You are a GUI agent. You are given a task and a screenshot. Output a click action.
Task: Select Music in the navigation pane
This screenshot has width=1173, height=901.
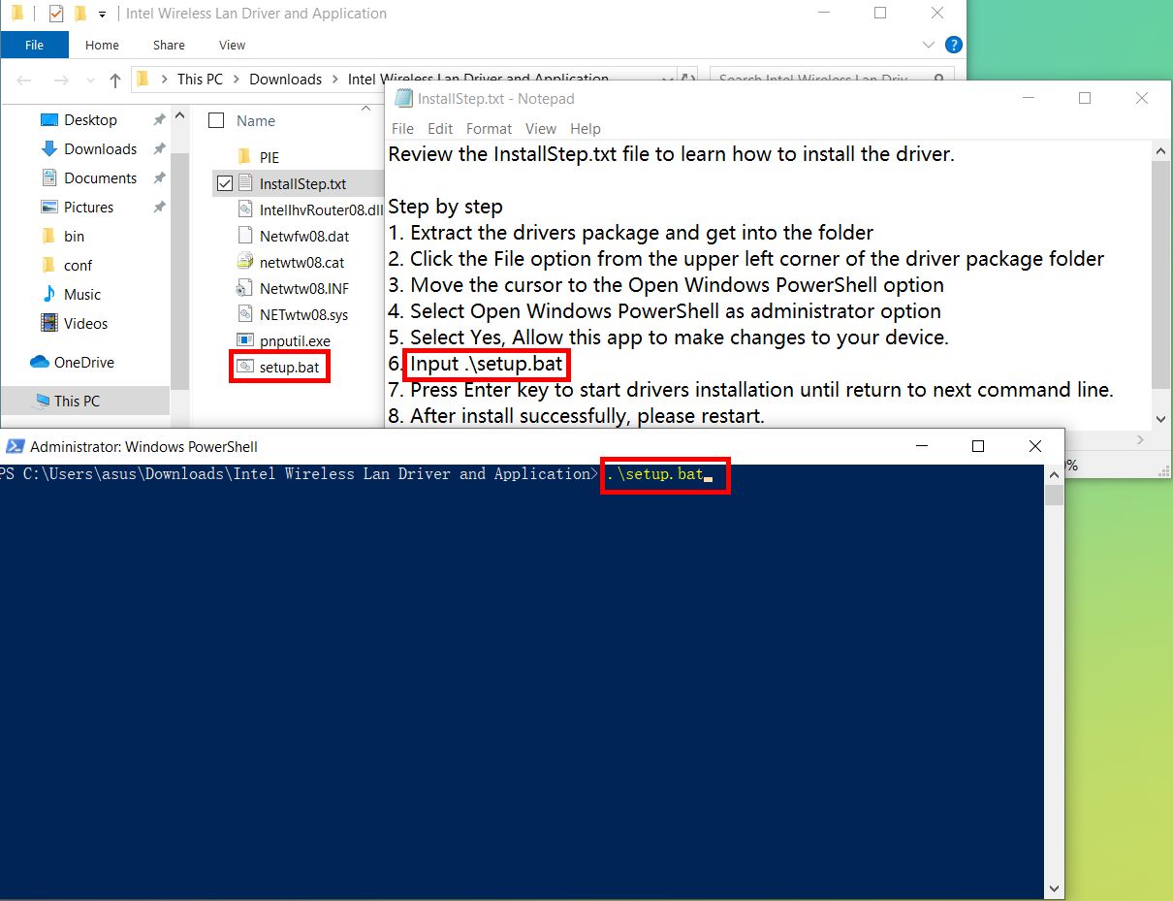click(82, 295)
